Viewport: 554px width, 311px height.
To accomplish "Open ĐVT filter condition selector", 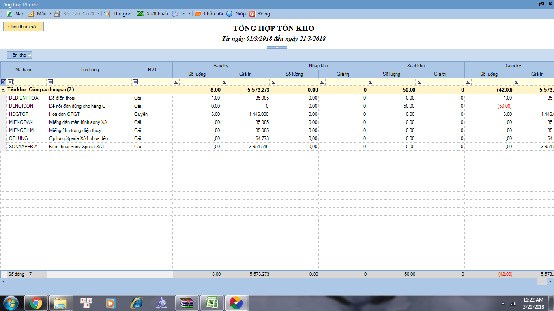I will tap(135, 82).
